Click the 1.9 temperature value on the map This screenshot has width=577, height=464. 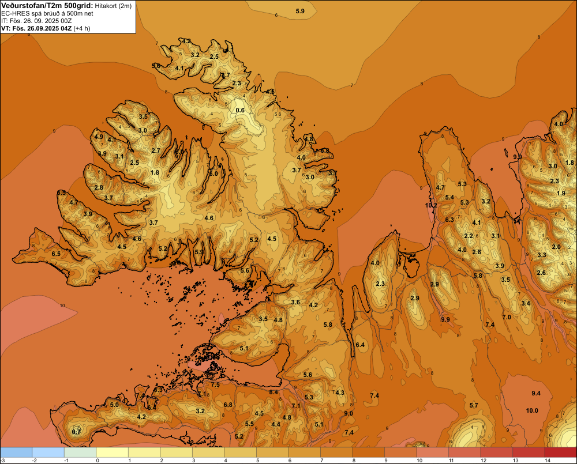561,193
